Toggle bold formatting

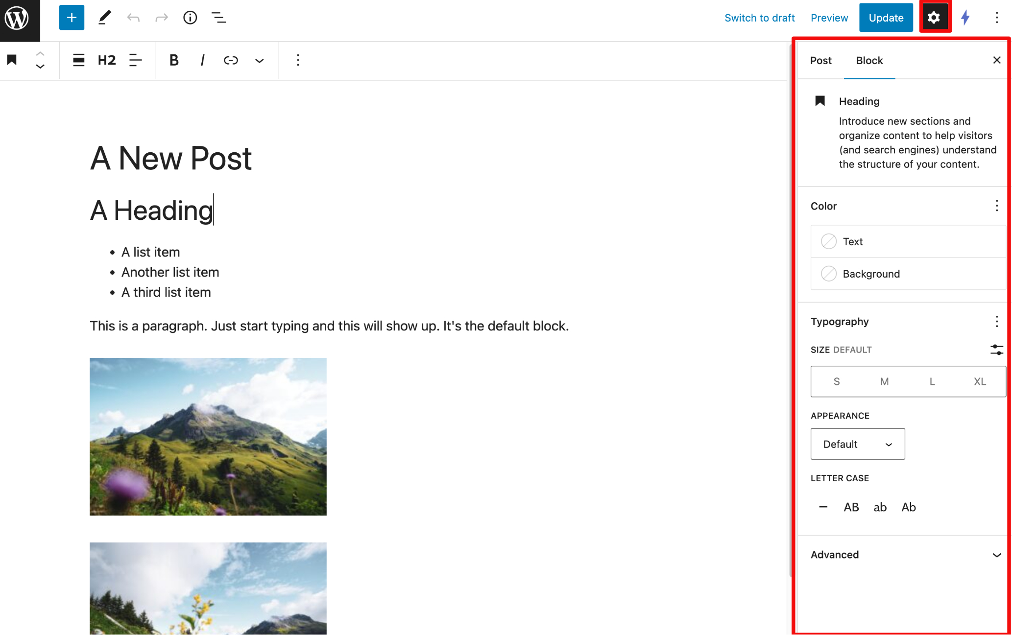(174, 60)
